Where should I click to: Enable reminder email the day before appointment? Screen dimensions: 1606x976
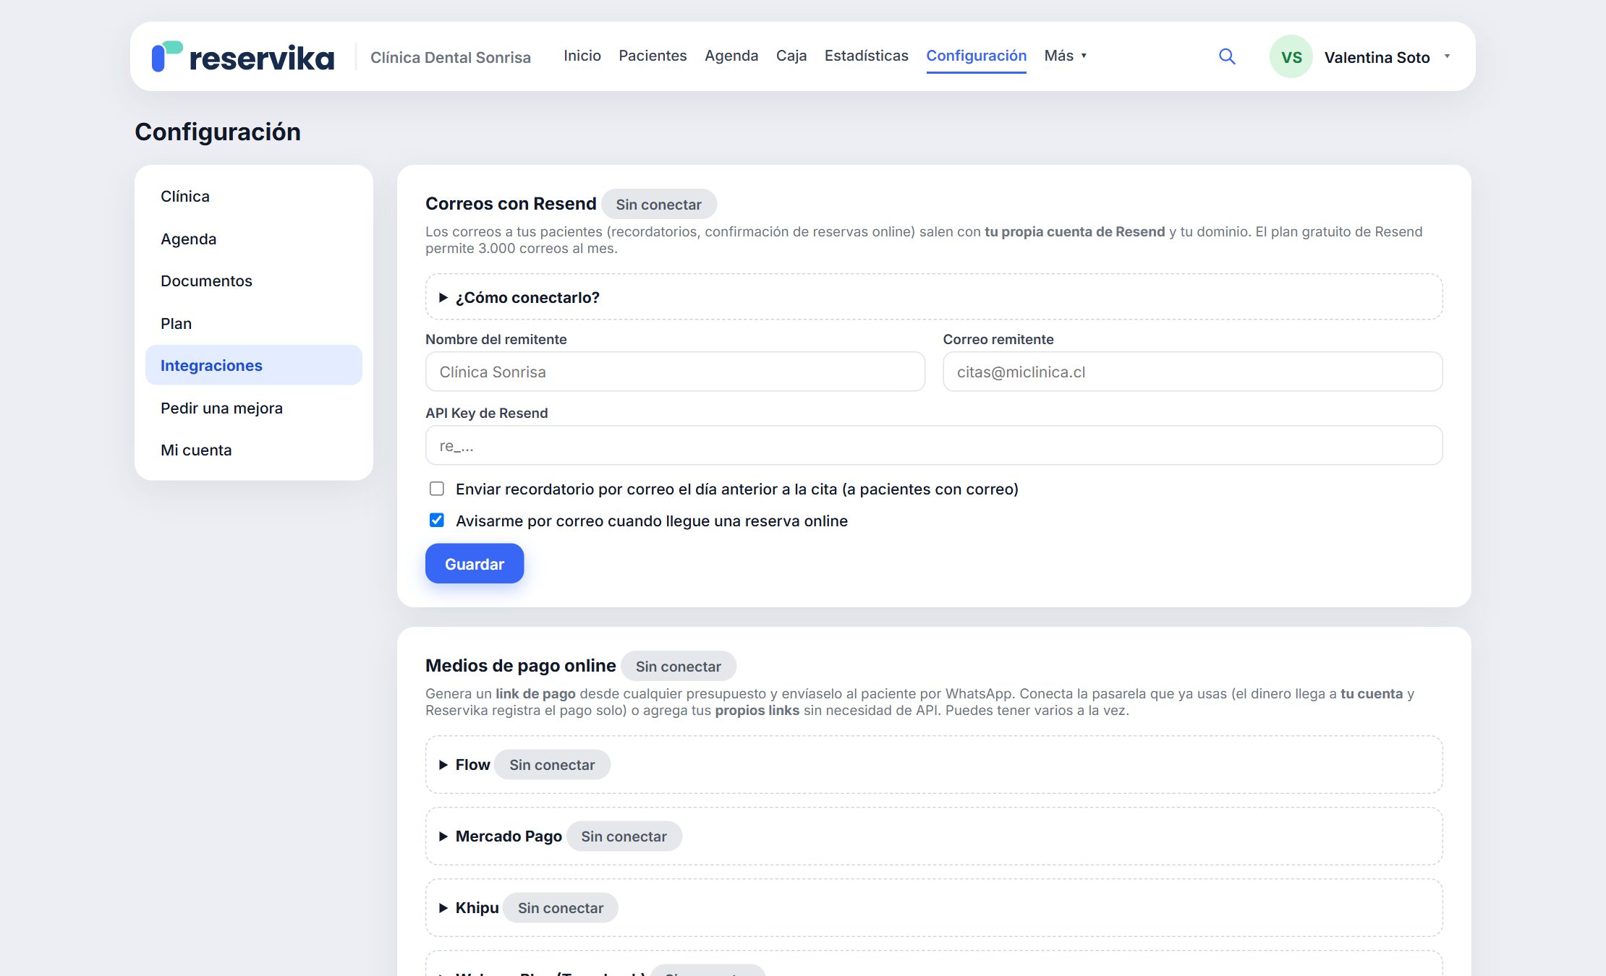[437, 489]
